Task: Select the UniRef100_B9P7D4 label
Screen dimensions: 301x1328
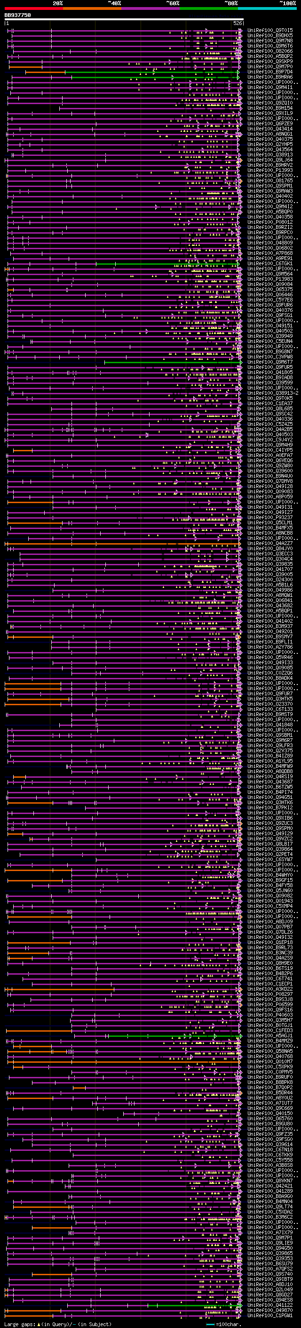Action: click(x=270, y=72)
